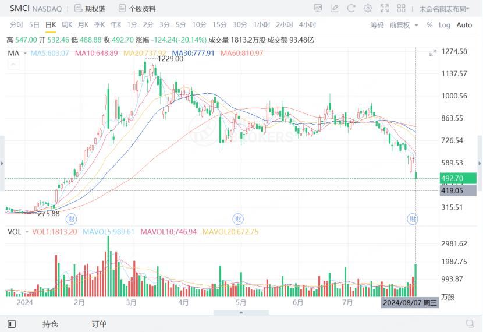The width and height of the screenshot is (483, 332).
Task: Click the MA20:737.92 legend label
Action: point(145,54)
